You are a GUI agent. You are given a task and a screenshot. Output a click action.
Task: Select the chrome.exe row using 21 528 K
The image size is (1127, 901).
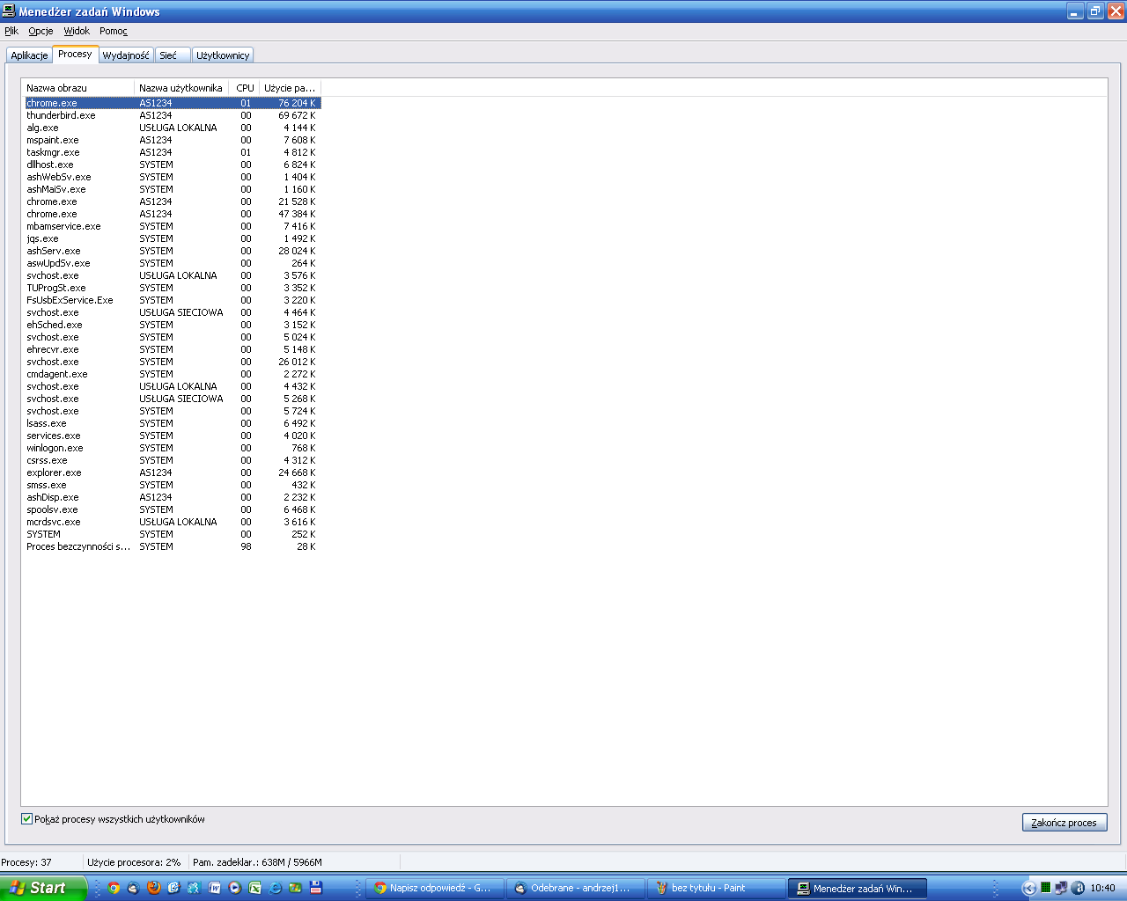(173, 201)
